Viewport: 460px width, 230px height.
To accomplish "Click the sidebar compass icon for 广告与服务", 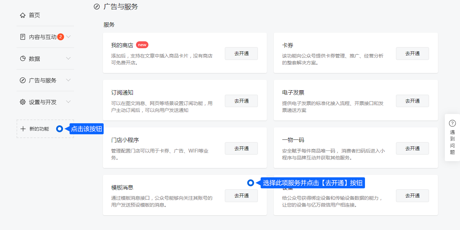I will point(23,80).
